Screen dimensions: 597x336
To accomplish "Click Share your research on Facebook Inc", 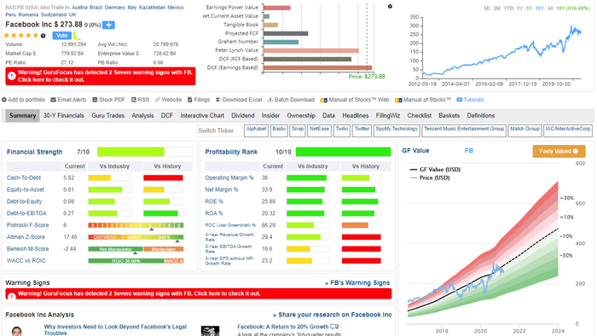I will 333,315.
